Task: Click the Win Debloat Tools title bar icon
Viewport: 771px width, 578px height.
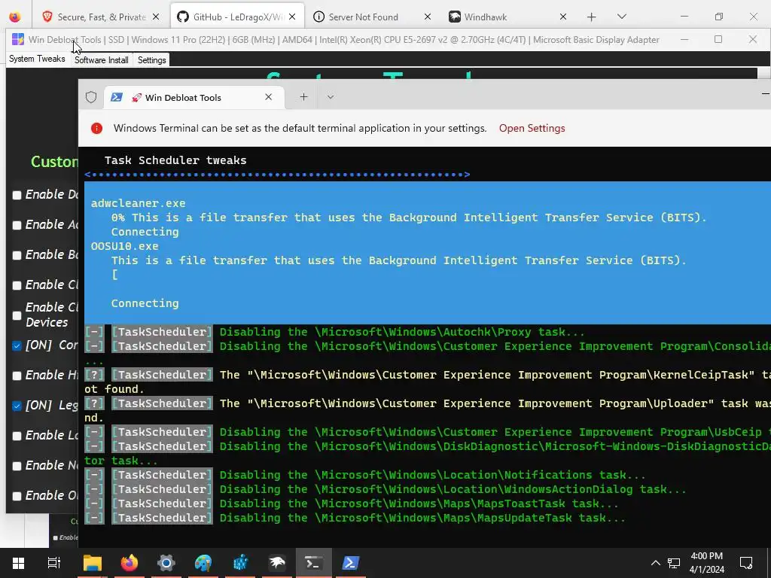Action: coord(18,39)
